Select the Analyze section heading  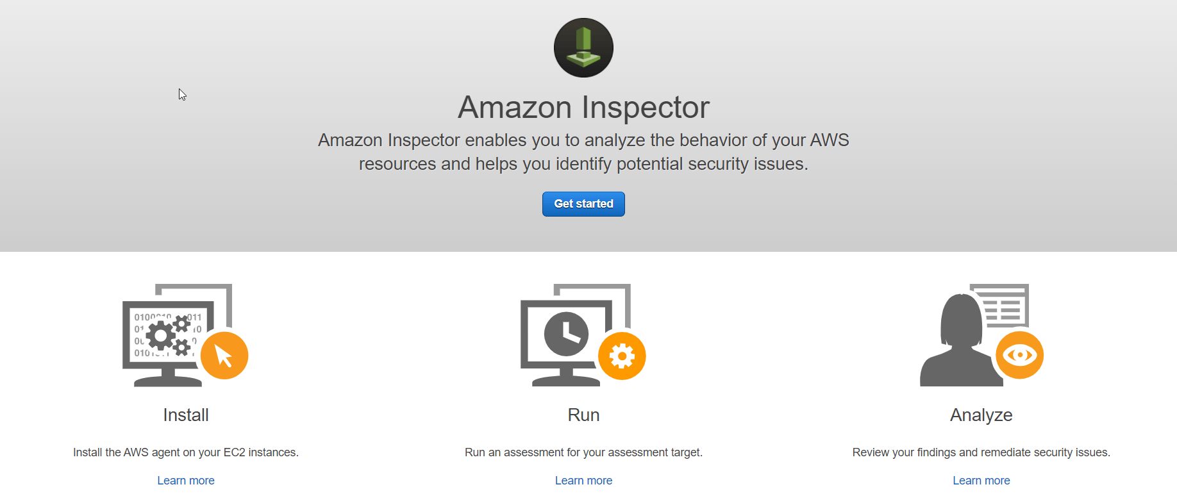(x=981, y=415)
